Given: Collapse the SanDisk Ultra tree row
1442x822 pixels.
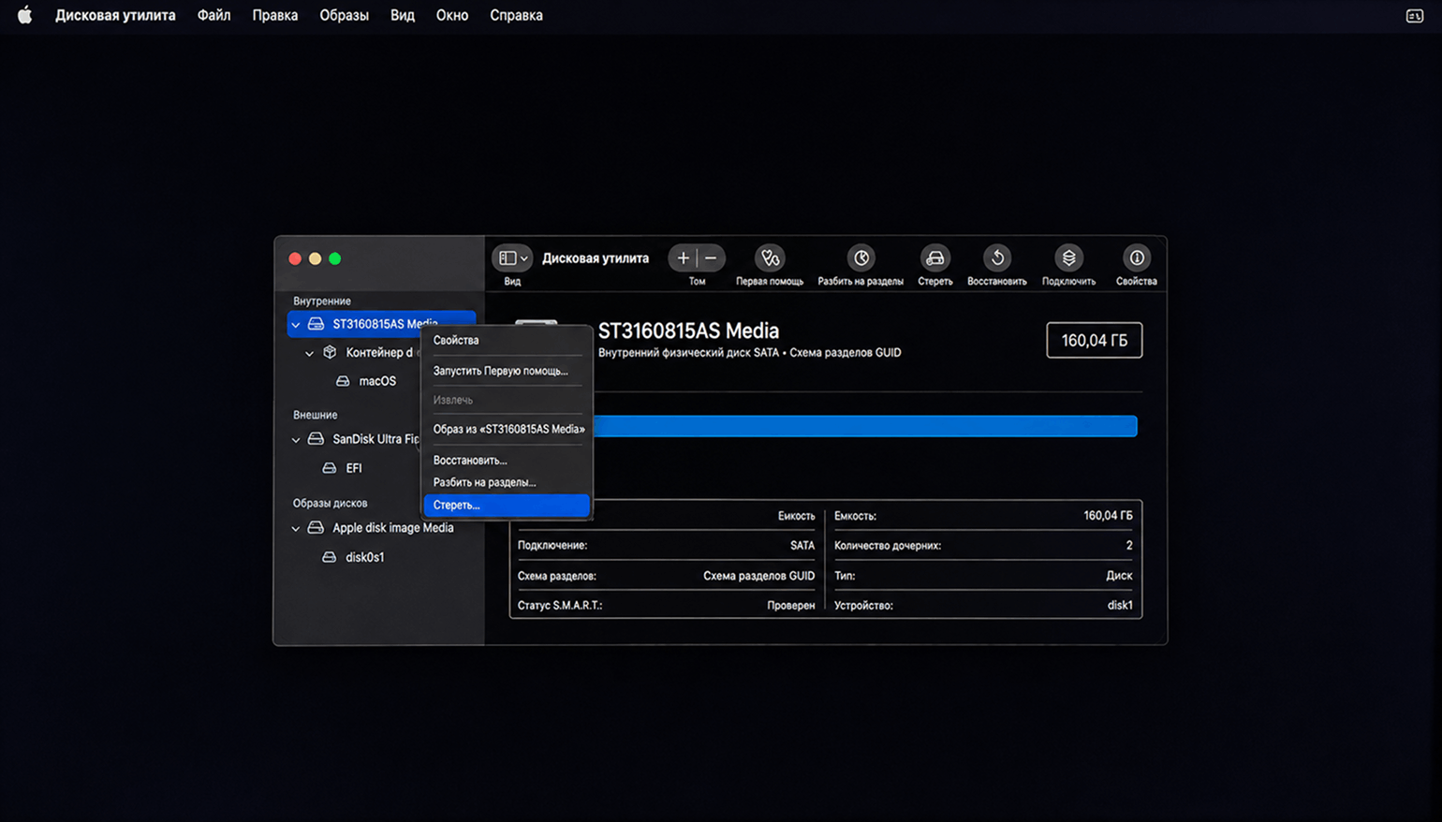Looking at the screenshot, I should pos(296,440).
